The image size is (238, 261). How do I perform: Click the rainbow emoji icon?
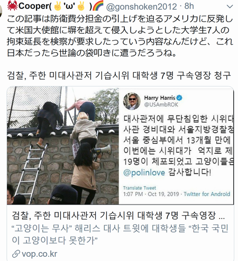point(98,5)
